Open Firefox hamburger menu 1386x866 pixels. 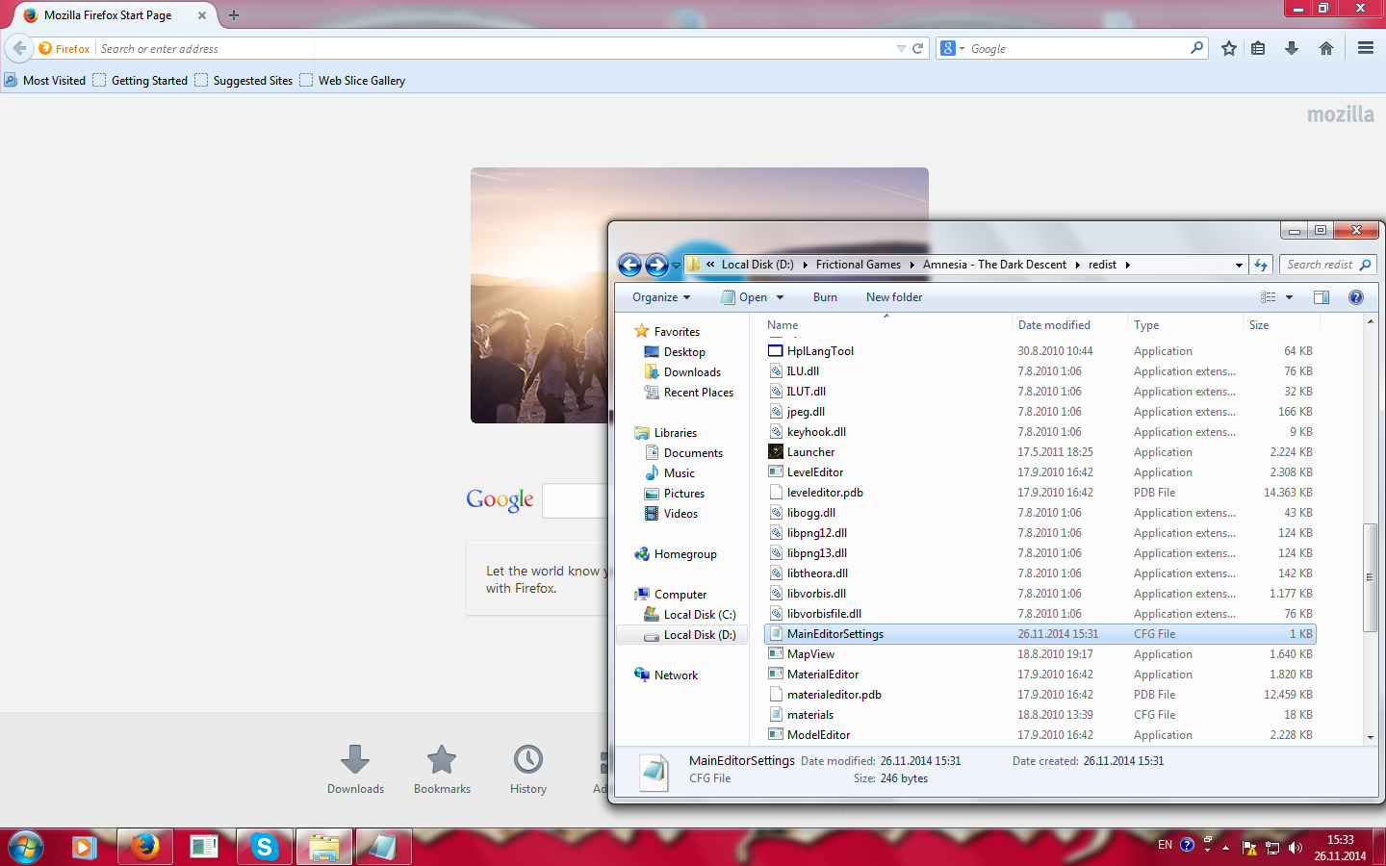coord(1365,48)
